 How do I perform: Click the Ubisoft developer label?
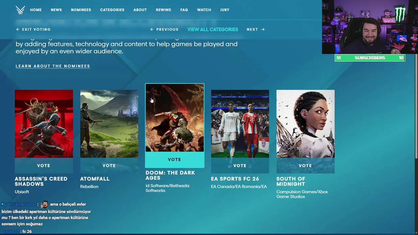[x=22, y=192]
